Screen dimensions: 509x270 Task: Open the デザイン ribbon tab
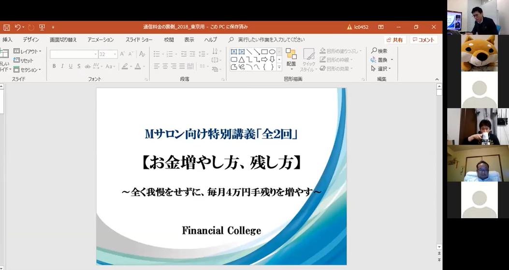[x=31, y=40]
